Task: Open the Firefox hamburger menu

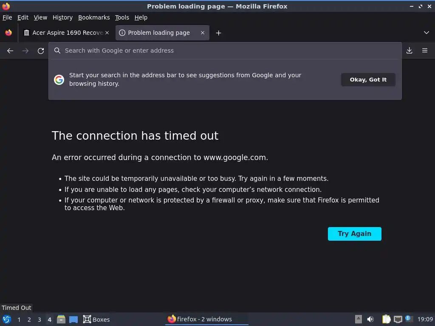Action: tap(425, 51)
